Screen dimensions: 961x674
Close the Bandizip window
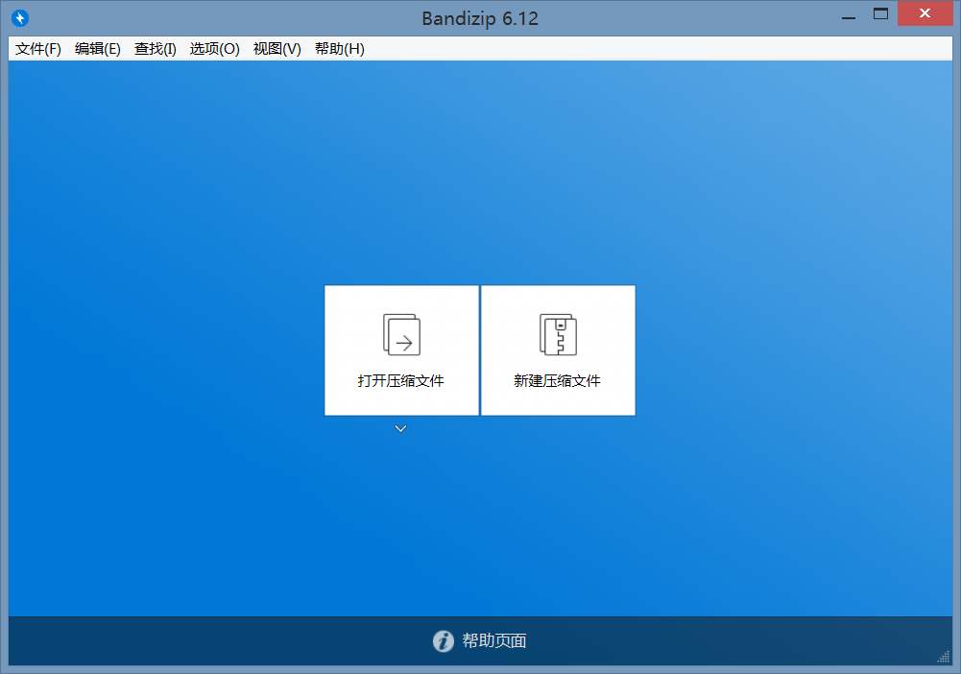925,13
